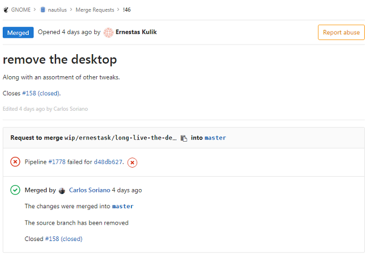
Task: Click Carlos Soriano's small avatar
Action: pyautogui.click(x=62, y=191)
